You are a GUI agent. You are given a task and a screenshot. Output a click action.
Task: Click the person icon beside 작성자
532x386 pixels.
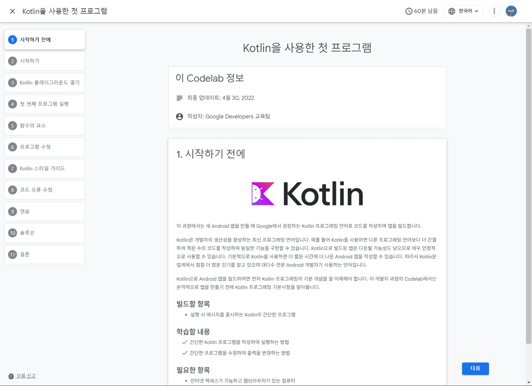180,117
